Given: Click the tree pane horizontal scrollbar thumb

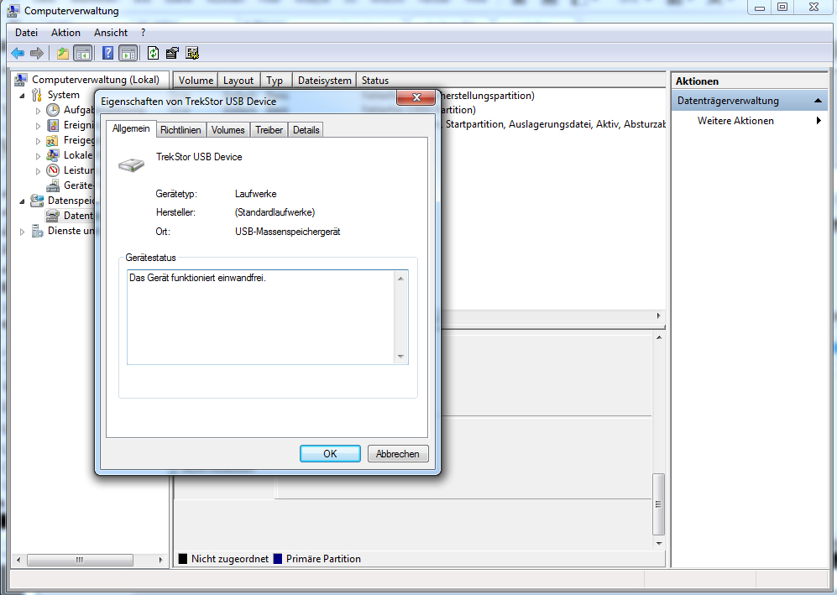Looking at the screenshot, I should 80,560.
